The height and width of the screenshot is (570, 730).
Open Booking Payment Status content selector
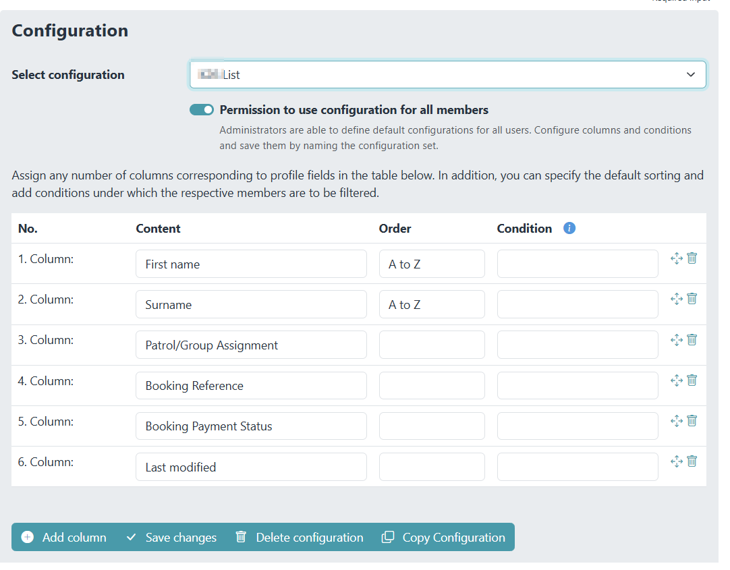251,426
